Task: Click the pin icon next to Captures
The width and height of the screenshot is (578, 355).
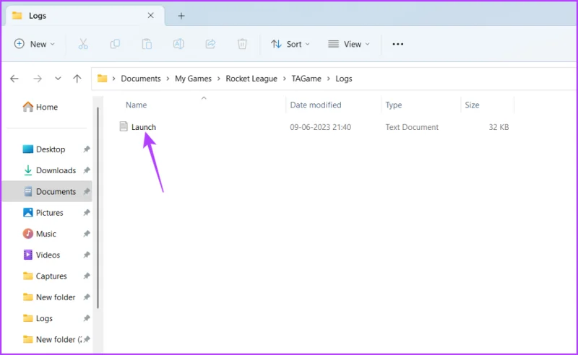Action: [86, 276]
